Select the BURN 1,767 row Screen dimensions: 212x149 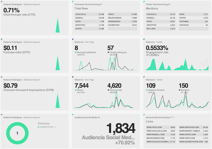pyautogui.click(x=193, y=14)
